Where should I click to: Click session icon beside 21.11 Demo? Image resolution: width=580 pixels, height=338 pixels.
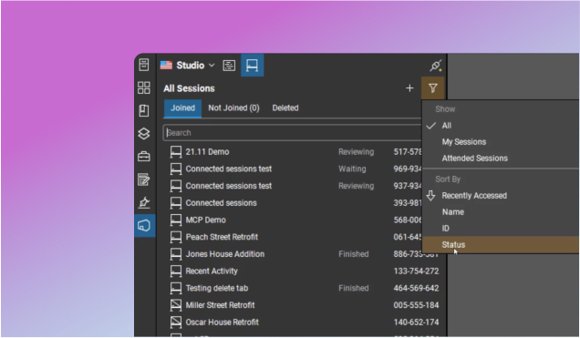click(176, 152)
